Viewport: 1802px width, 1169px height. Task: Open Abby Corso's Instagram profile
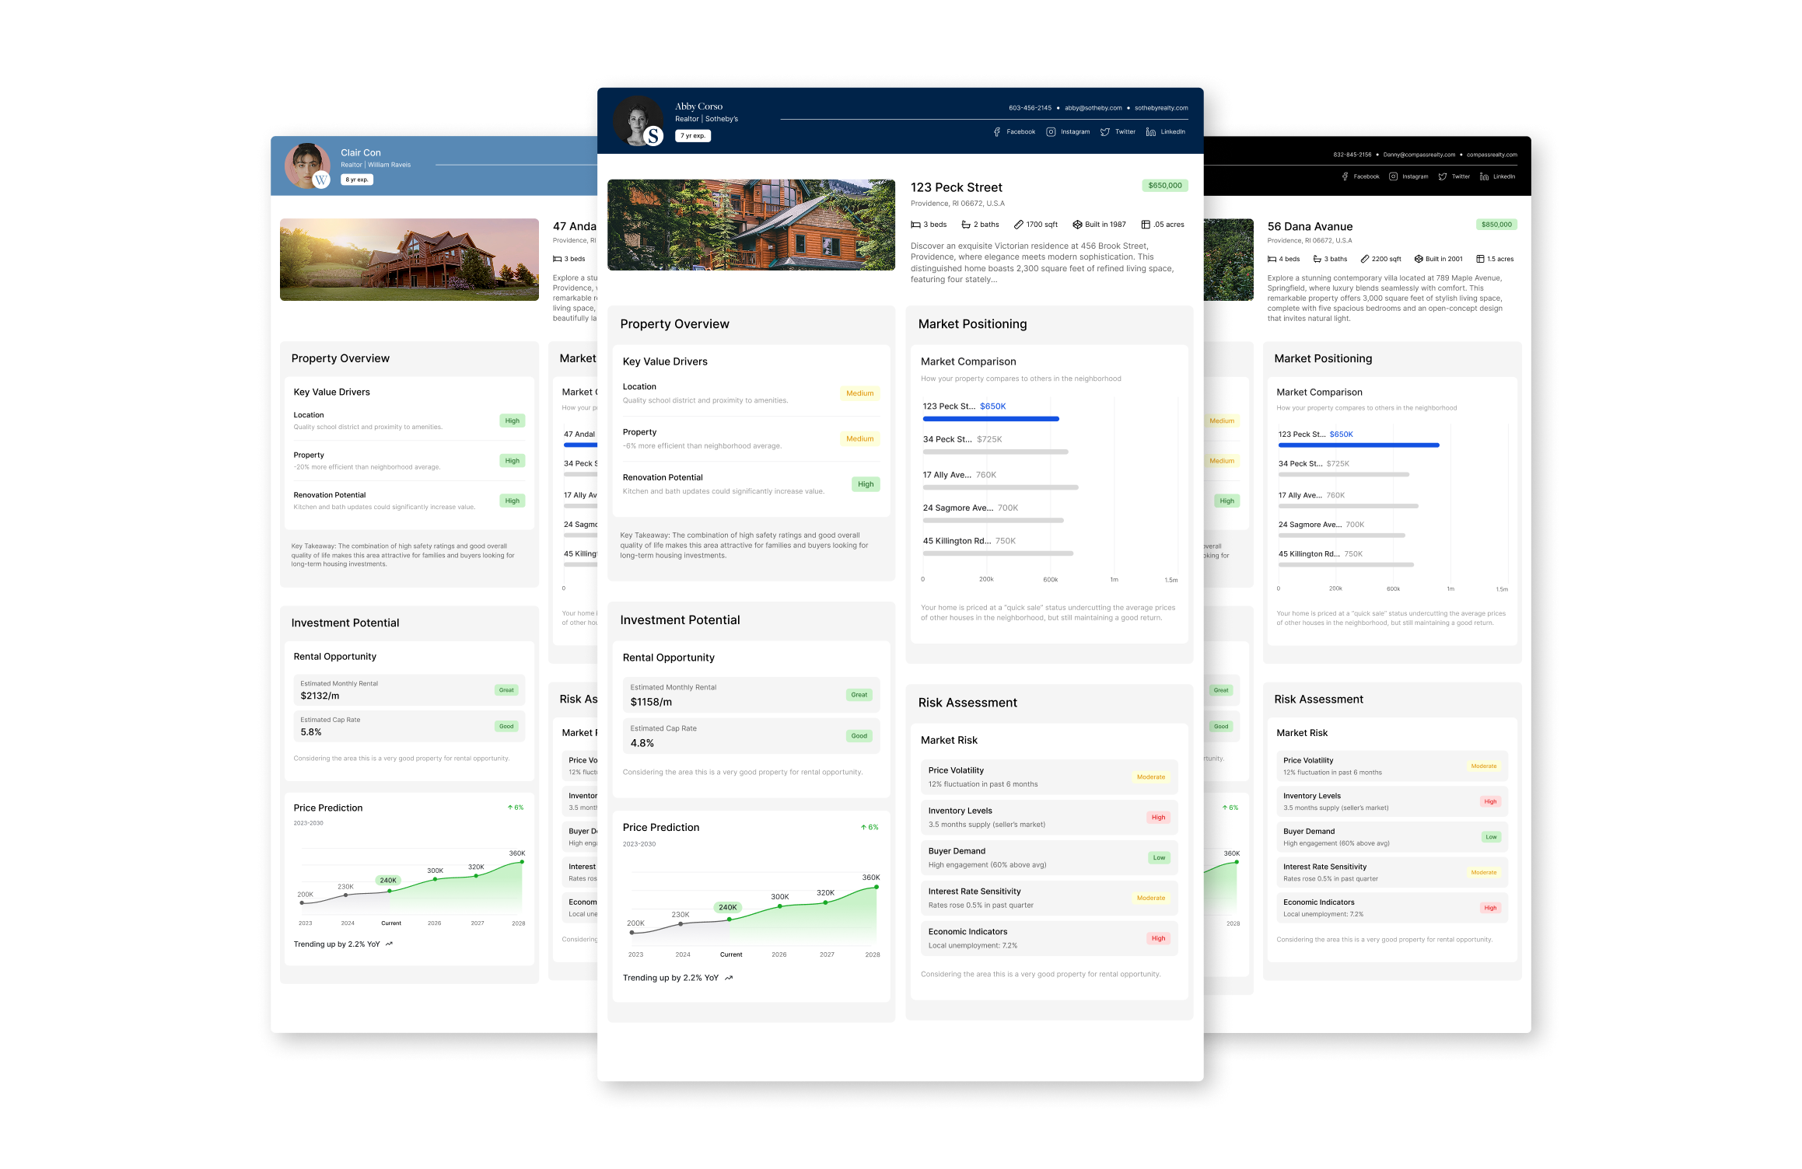click(1068, 131)
